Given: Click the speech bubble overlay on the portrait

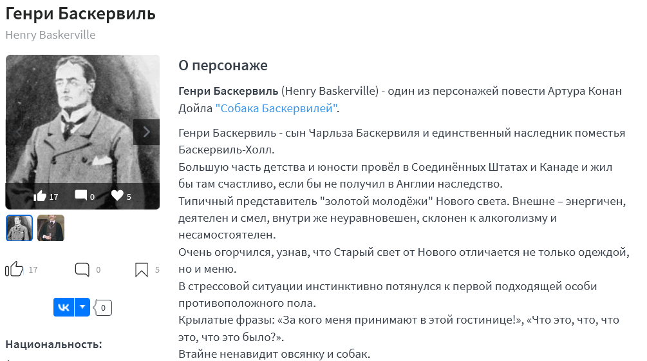Looking at the screenshot, I should 81,195.
